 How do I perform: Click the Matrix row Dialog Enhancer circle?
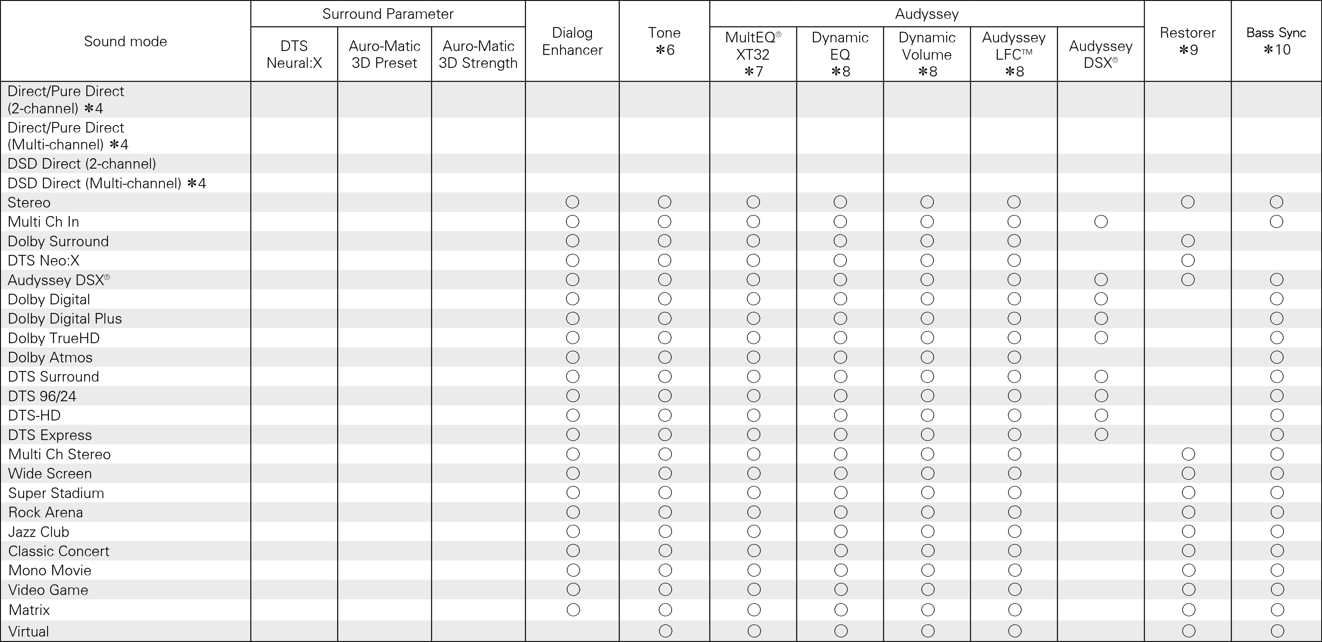click(x=573, y=610)
